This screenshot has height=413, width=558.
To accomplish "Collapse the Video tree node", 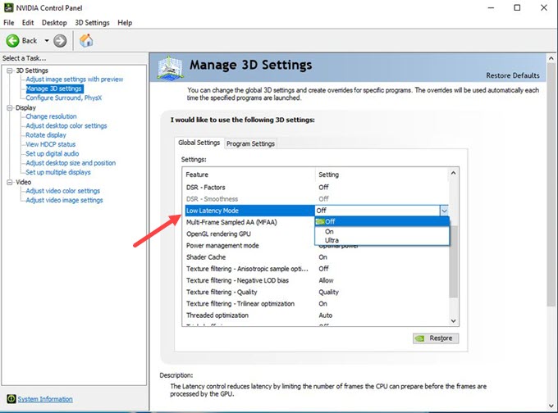I will (10, 182).
